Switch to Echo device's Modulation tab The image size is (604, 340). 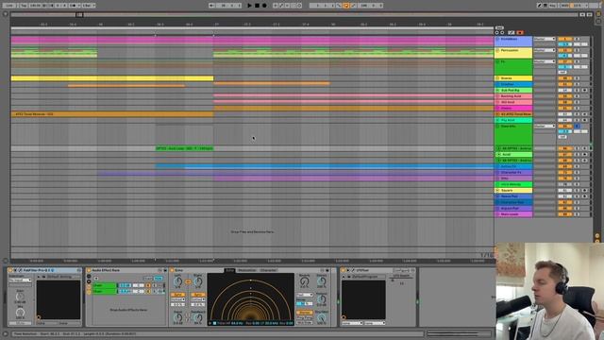[x=247, y=270]
